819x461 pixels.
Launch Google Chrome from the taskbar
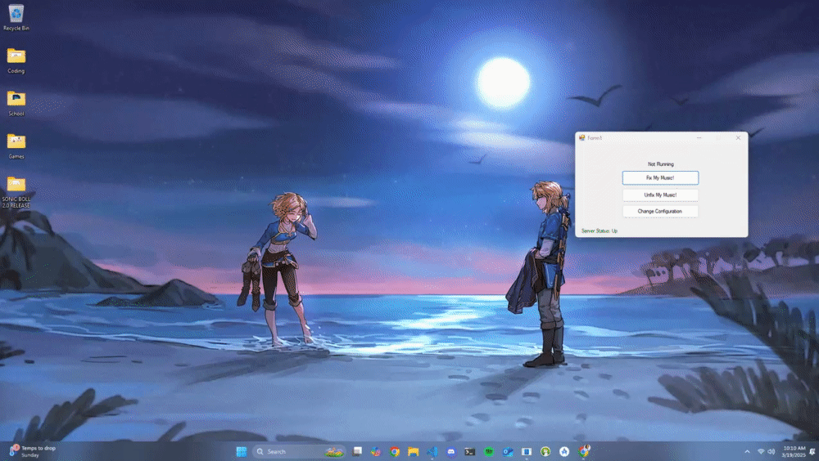point(395,451)
